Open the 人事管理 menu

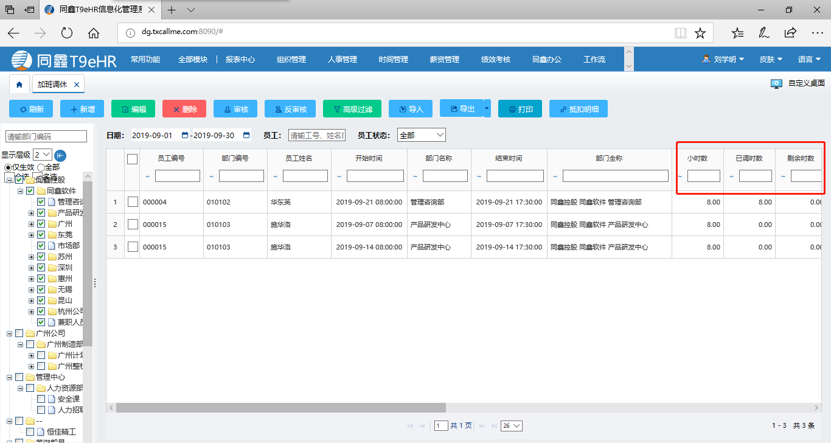coord(342,60)
